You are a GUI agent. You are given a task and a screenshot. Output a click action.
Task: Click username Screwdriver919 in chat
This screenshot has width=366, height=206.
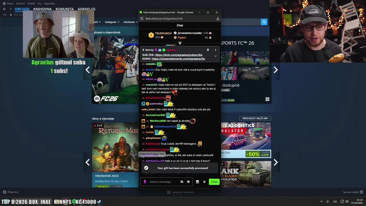(155, 115)
